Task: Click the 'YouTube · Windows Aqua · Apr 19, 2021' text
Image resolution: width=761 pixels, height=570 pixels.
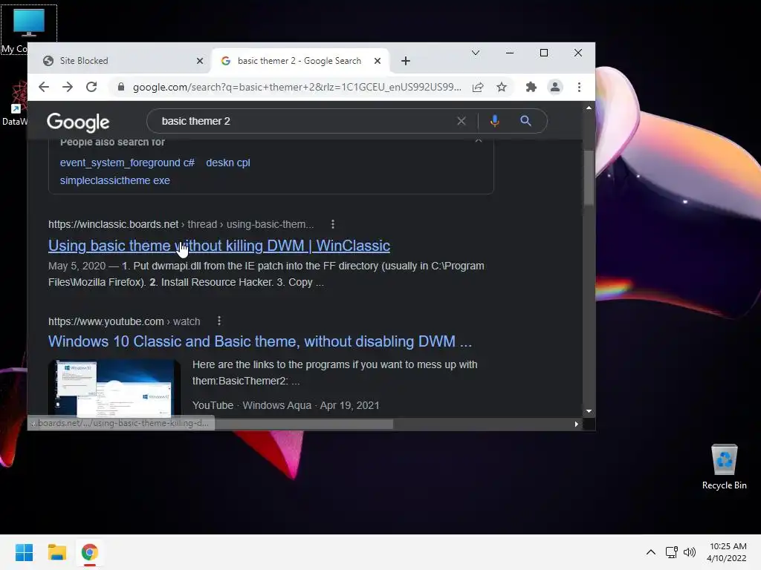Action: [x=286, y=405]
